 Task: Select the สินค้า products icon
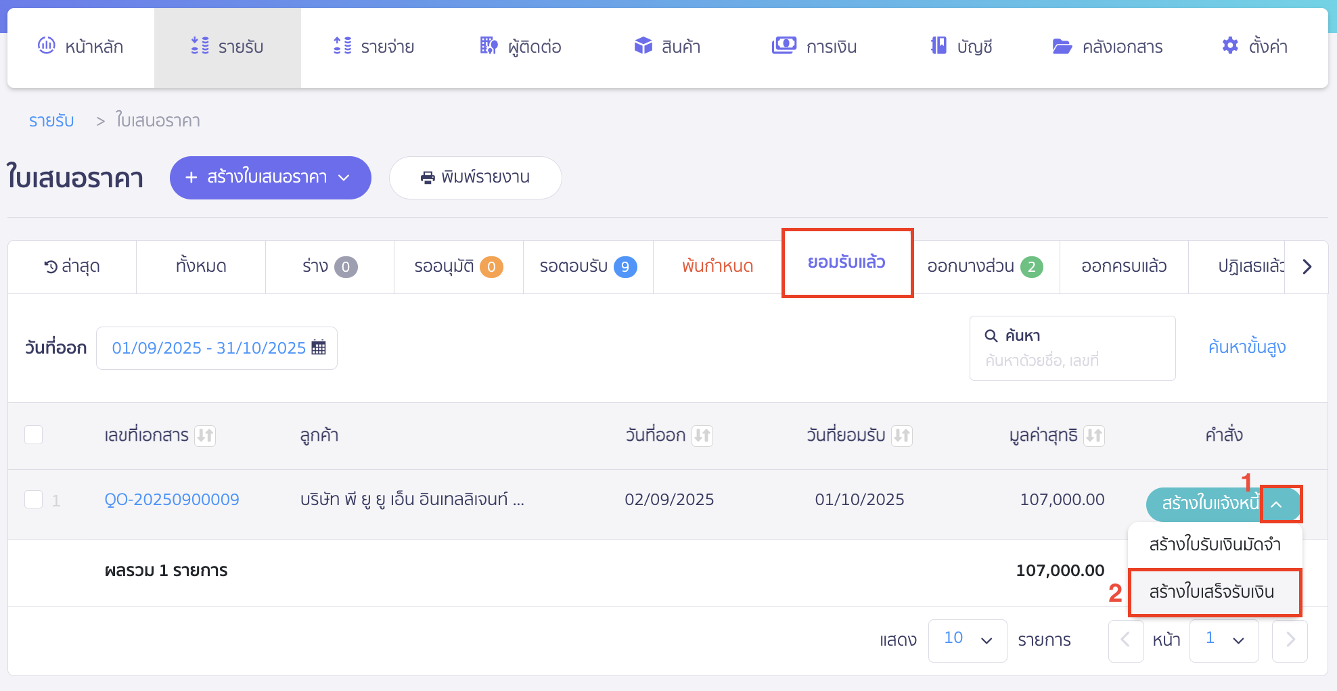667,46
